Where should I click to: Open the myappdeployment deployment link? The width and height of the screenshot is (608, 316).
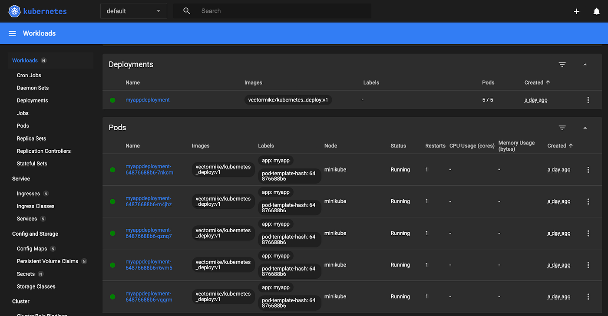tap(148, 100)
